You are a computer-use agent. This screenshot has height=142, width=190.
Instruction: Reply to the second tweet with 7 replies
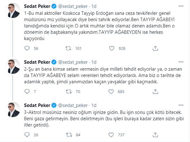27,92
